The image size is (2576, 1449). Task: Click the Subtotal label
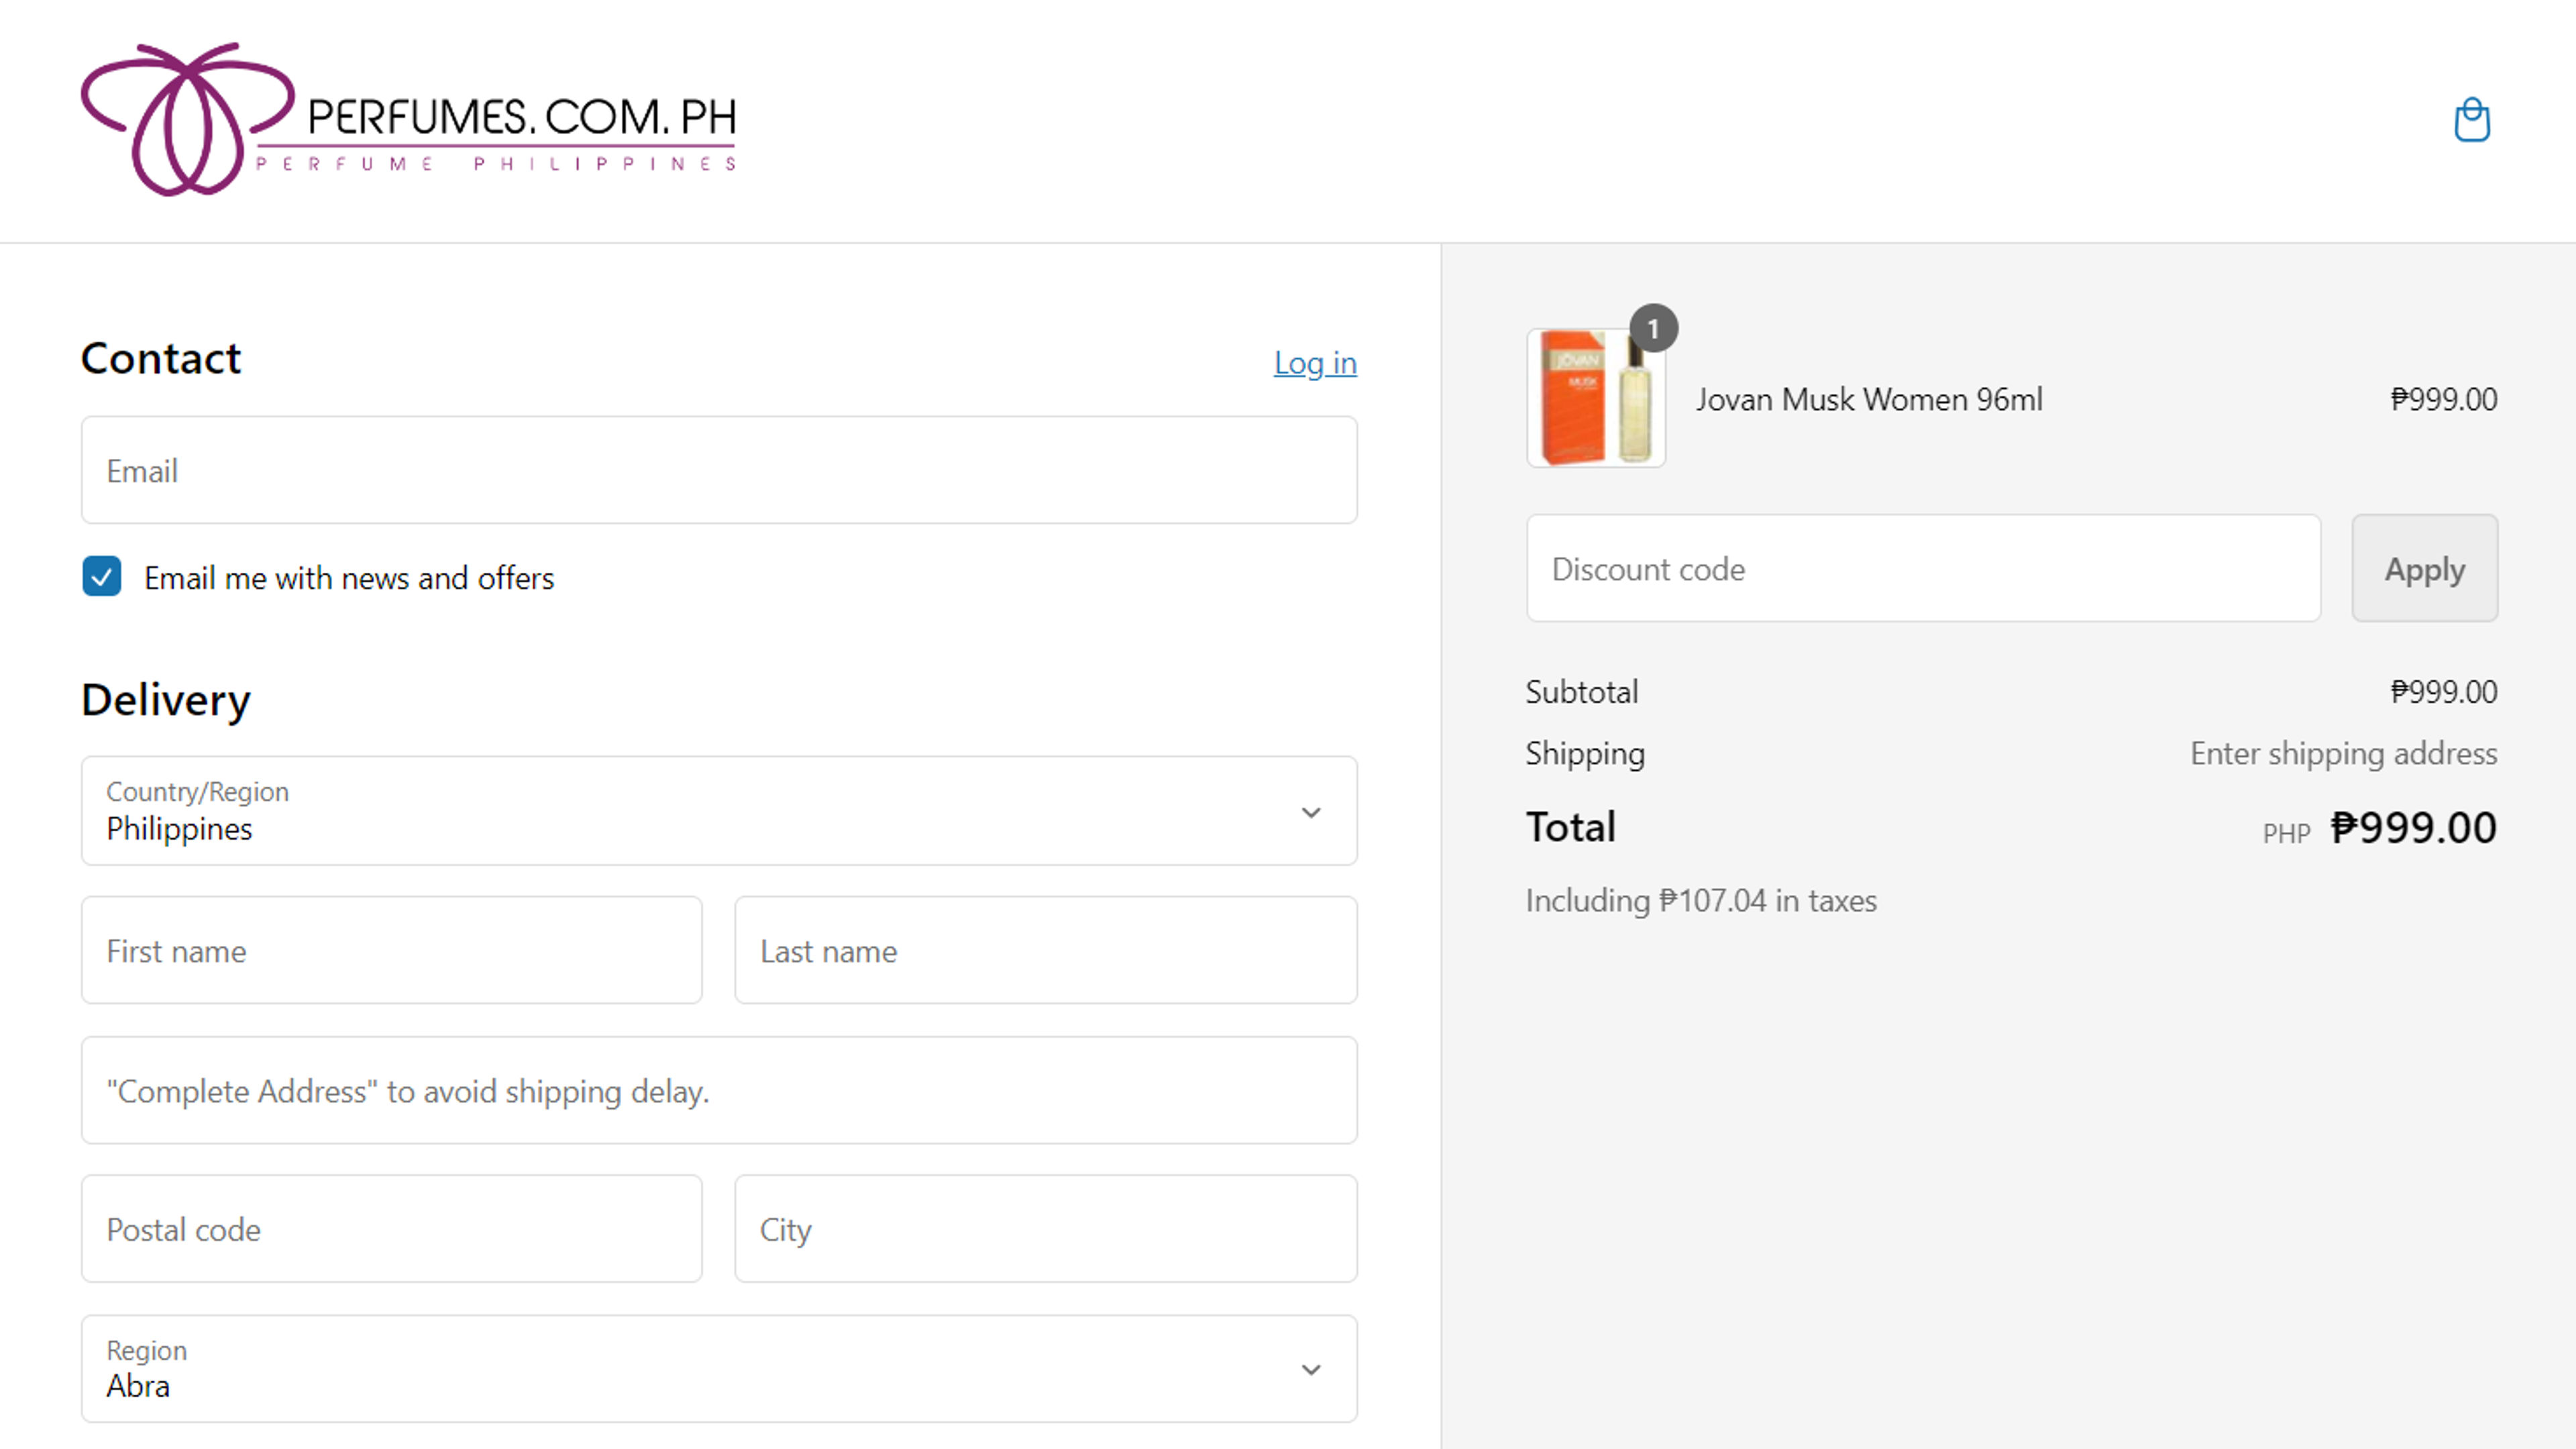click(x=1581, y=691)
